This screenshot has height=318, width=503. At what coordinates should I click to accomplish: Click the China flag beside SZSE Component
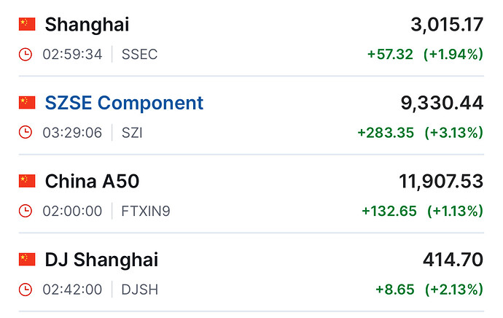click(27, 103)
